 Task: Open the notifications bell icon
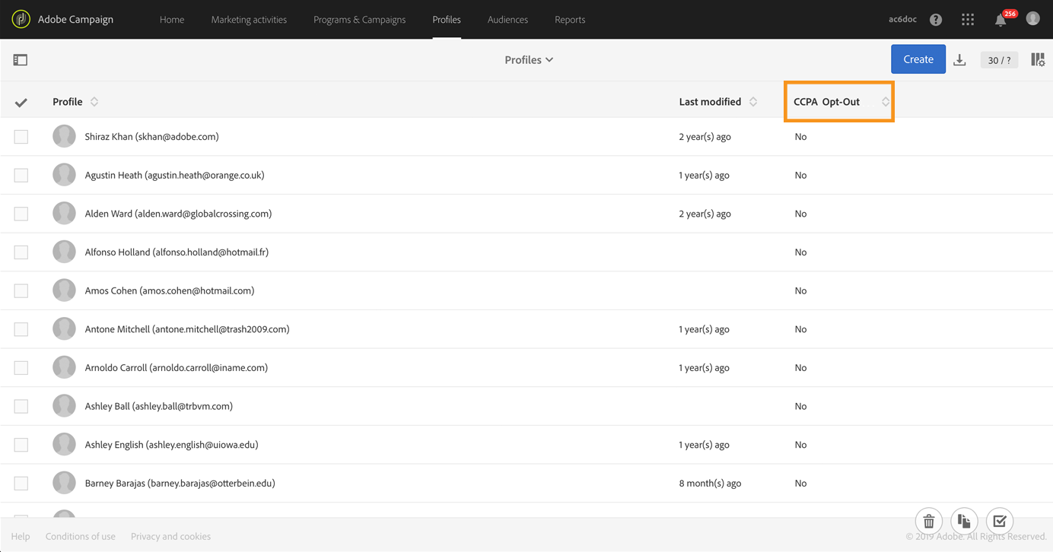pyautogui.click(x=1001, y=21)
